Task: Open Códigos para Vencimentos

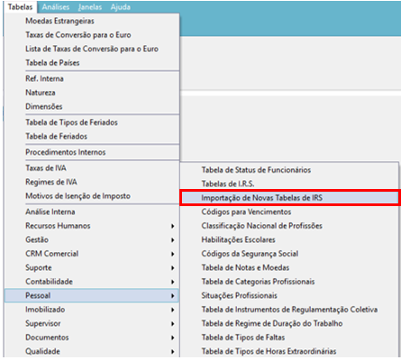Action: click(x=246, y=211)
